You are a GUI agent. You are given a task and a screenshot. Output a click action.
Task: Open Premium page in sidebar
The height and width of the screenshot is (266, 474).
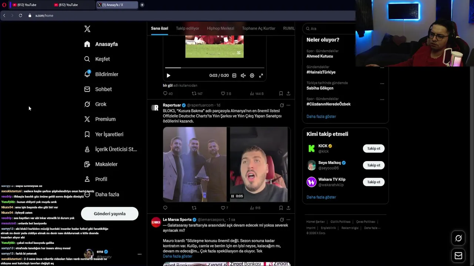tap(100, 119)
